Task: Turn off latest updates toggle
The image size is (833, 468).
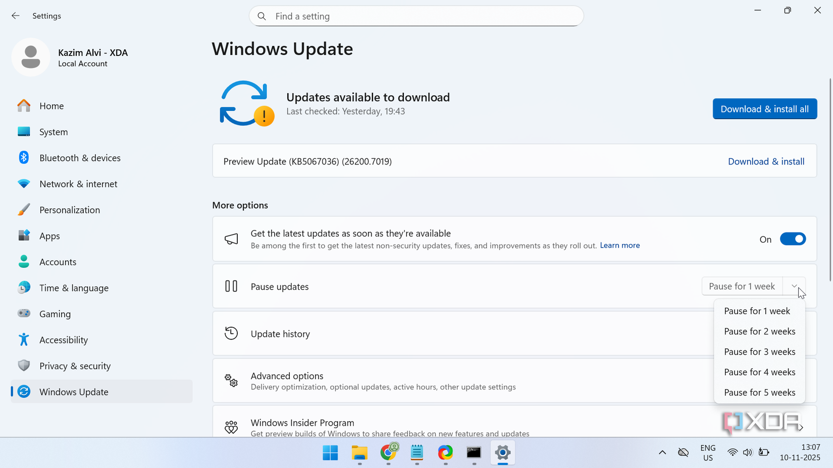Action: (x=793, y=239)
